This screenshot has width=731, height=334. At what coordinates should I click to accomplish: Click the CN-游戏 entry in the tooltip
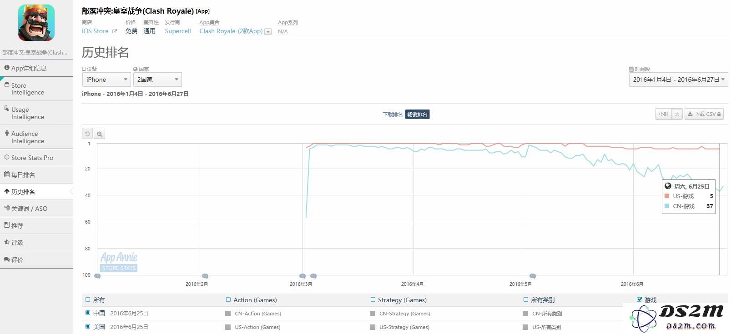[689, 206]
